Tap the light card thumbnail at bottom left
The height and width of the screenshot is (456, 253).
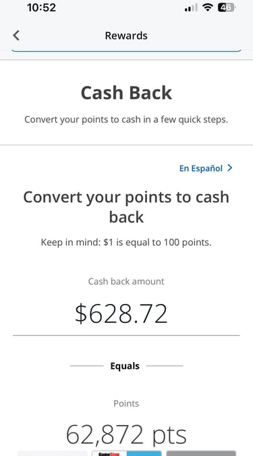point(52,453)
